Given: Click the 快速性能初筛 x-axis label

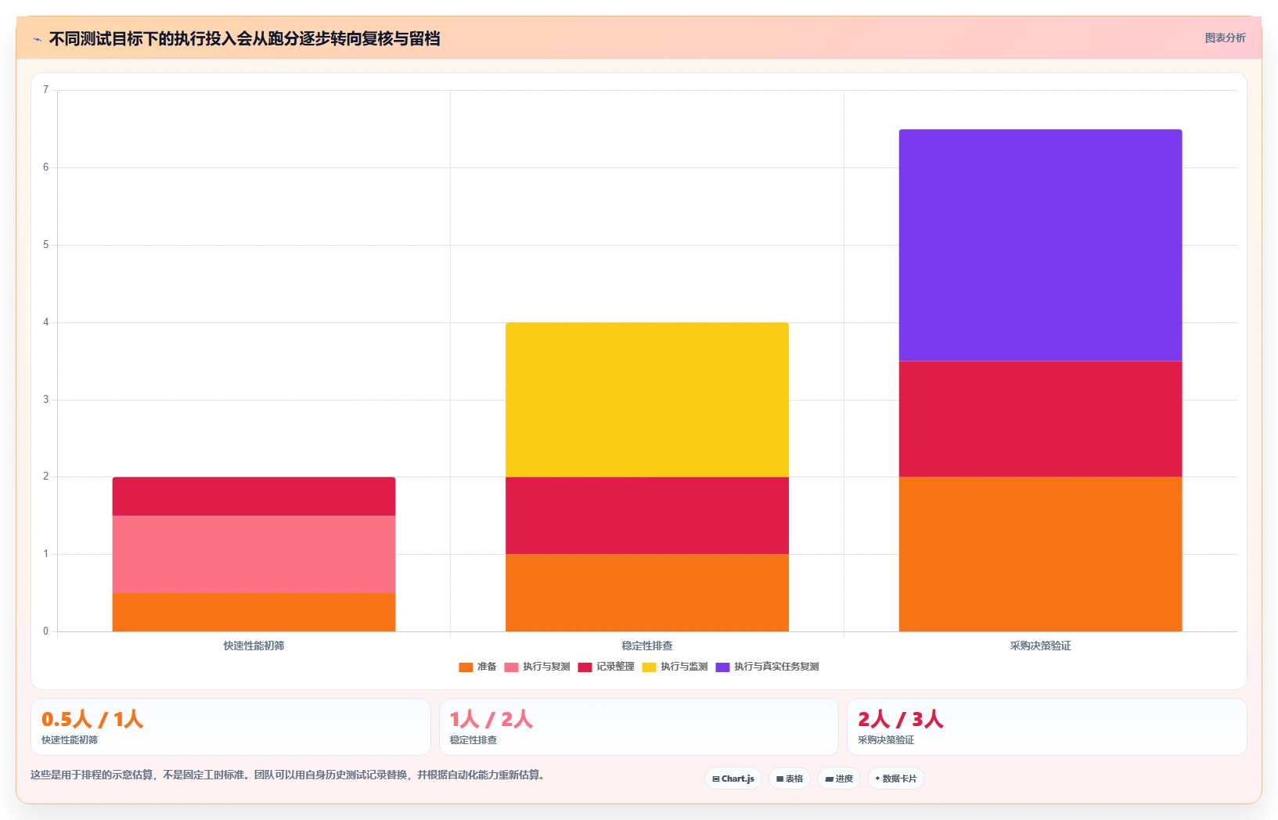Looking at the screenshot, I should click(x=254, y=646).
